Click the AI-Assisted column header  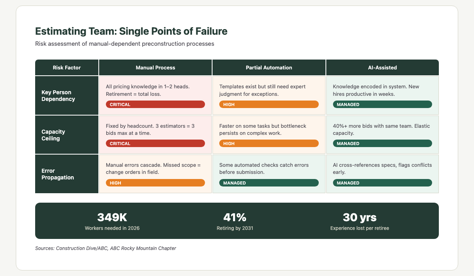coord(382,67)
